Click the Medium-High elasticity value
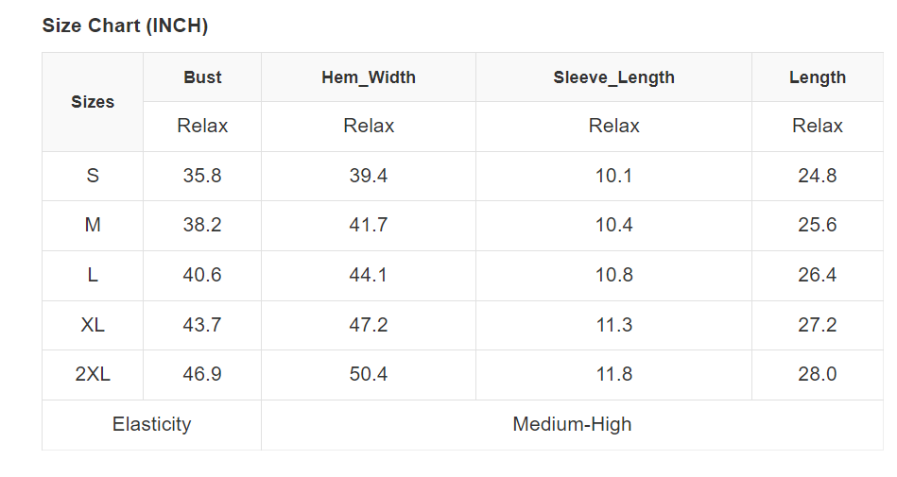Image resolution: width=897 pixels, height=477 pixels. 572,424
